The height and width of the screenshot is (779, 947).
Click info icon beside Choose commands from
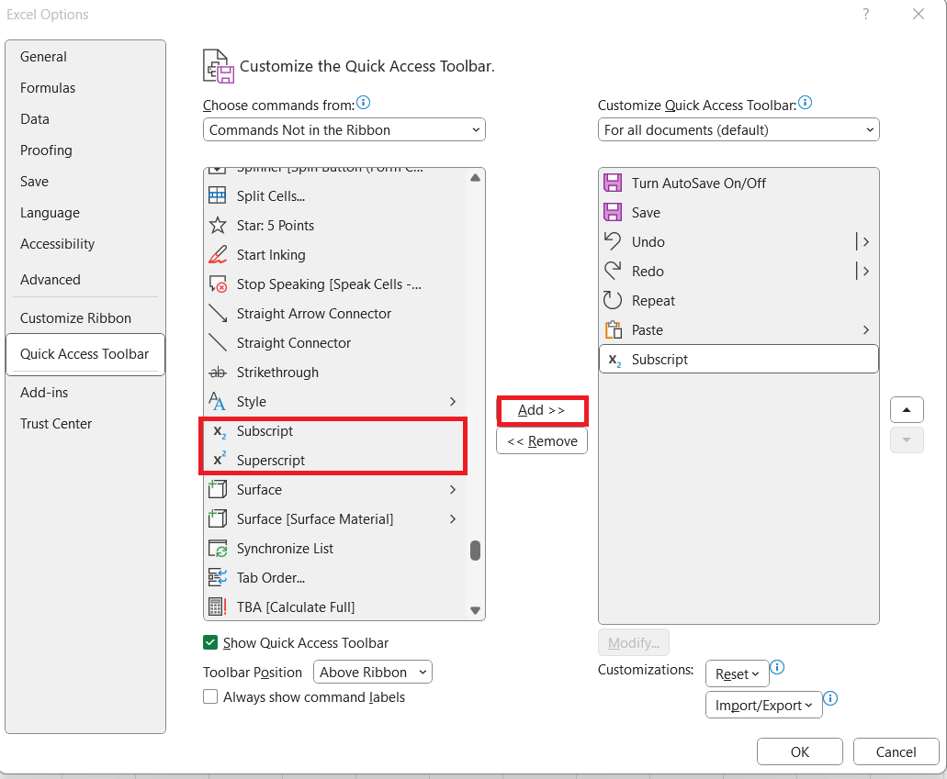(363, 103)
